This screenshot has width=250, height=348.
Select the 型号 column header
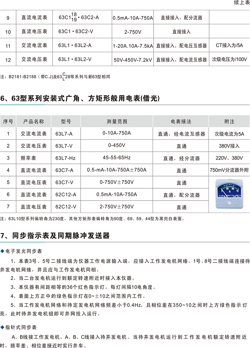(x=66, y=121)
